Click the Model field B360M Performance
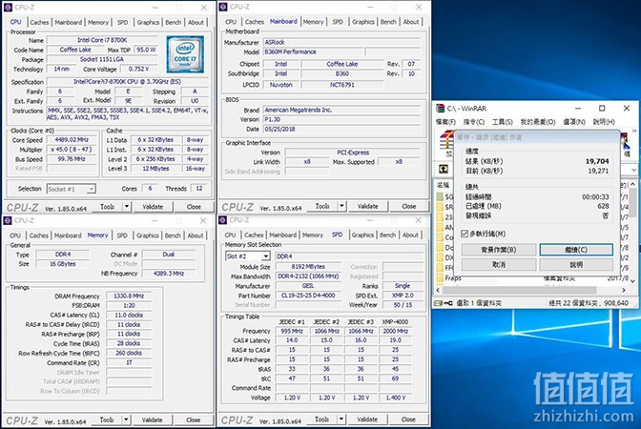Screen dimensions: 641x429 pos(313,51)
